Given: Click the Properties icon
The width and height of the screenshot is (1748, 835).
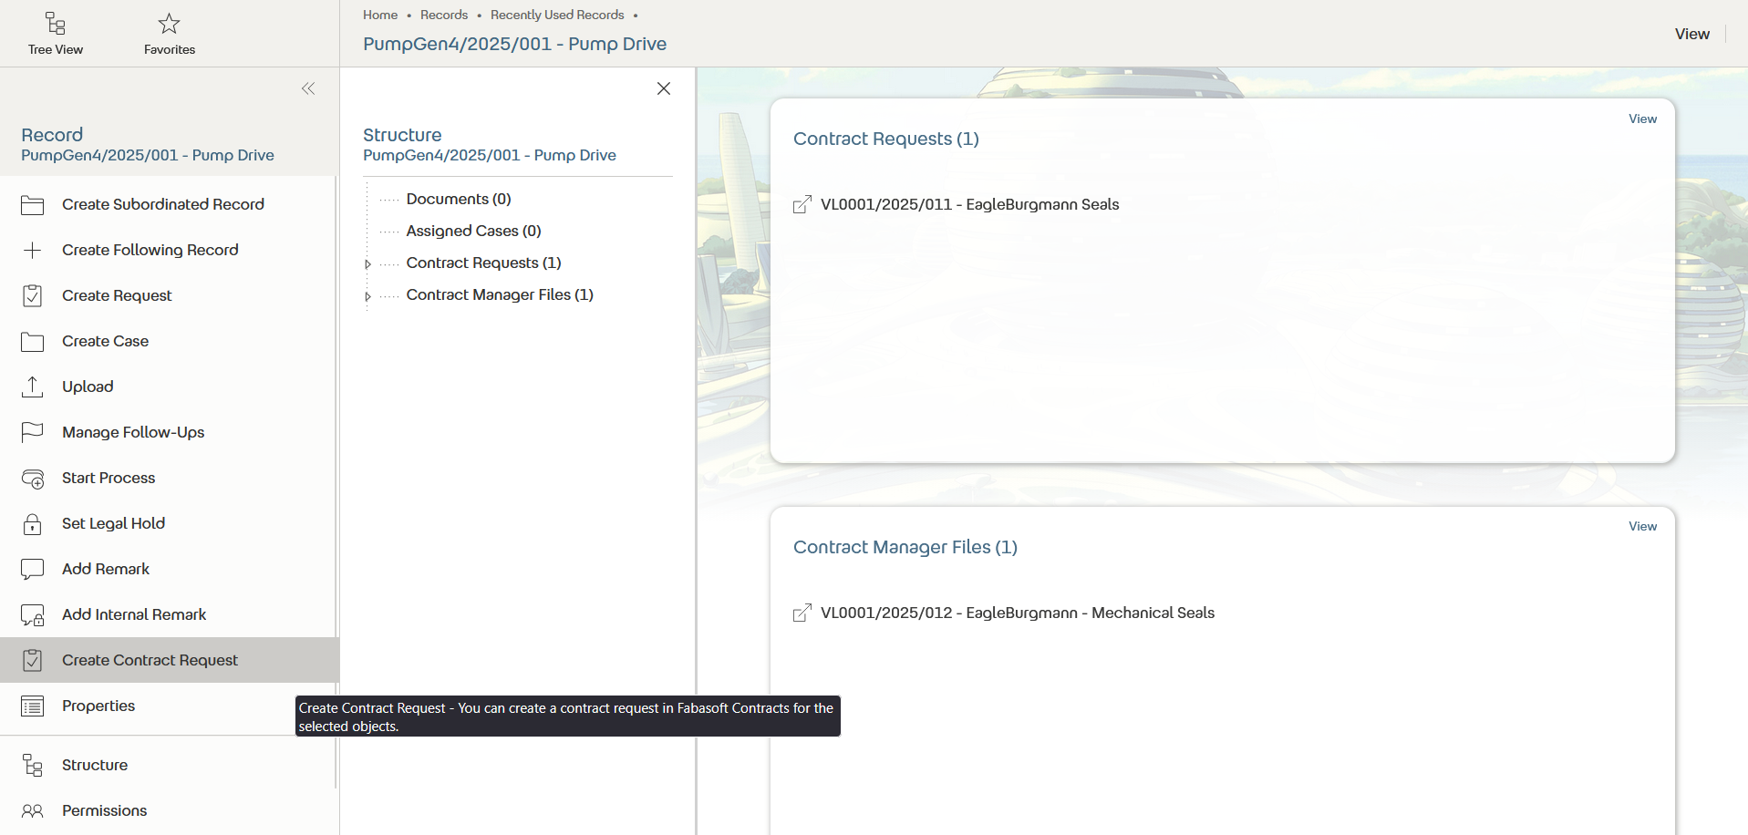Looking at the screenshot, I should (x=33, y=706).
